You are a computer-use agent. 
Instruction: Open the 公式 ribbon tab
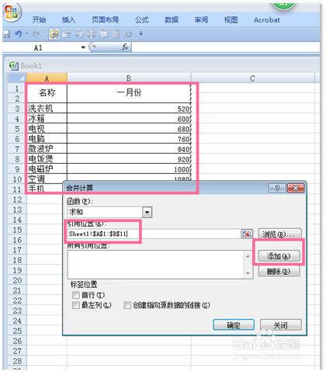point(142,19)
